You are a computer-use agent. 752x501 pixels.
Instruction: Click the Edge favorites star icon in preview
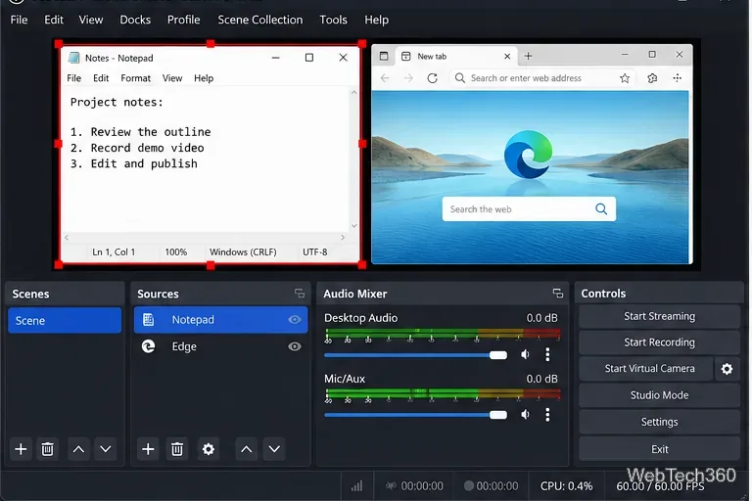tap(625, 78)
